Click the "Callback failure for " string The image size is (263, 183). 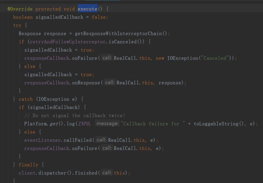click(x=153, y=124)
